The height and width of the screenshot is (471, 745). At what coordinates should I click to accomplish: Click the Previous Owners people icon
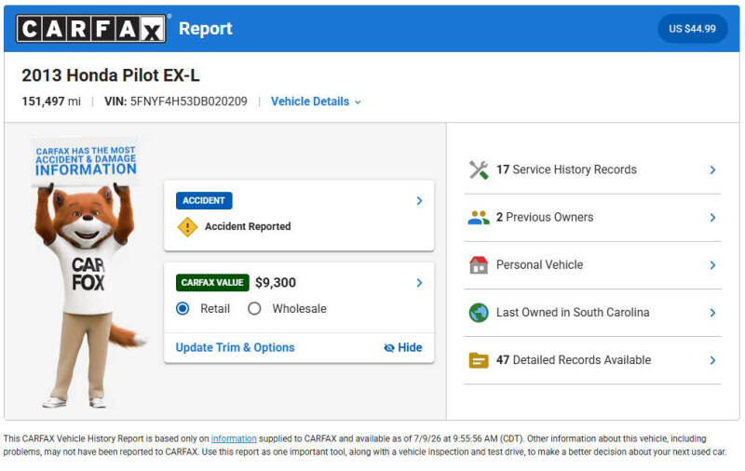tap(479, 218)
